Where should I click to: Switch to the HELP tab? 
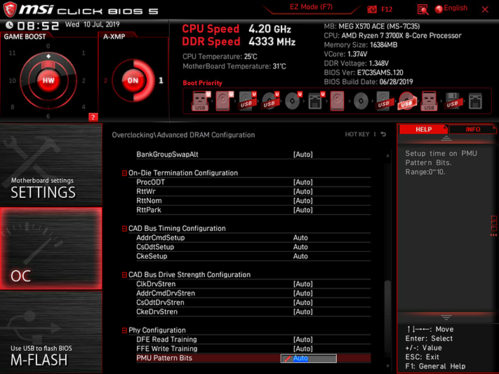[x=423, y=129]
